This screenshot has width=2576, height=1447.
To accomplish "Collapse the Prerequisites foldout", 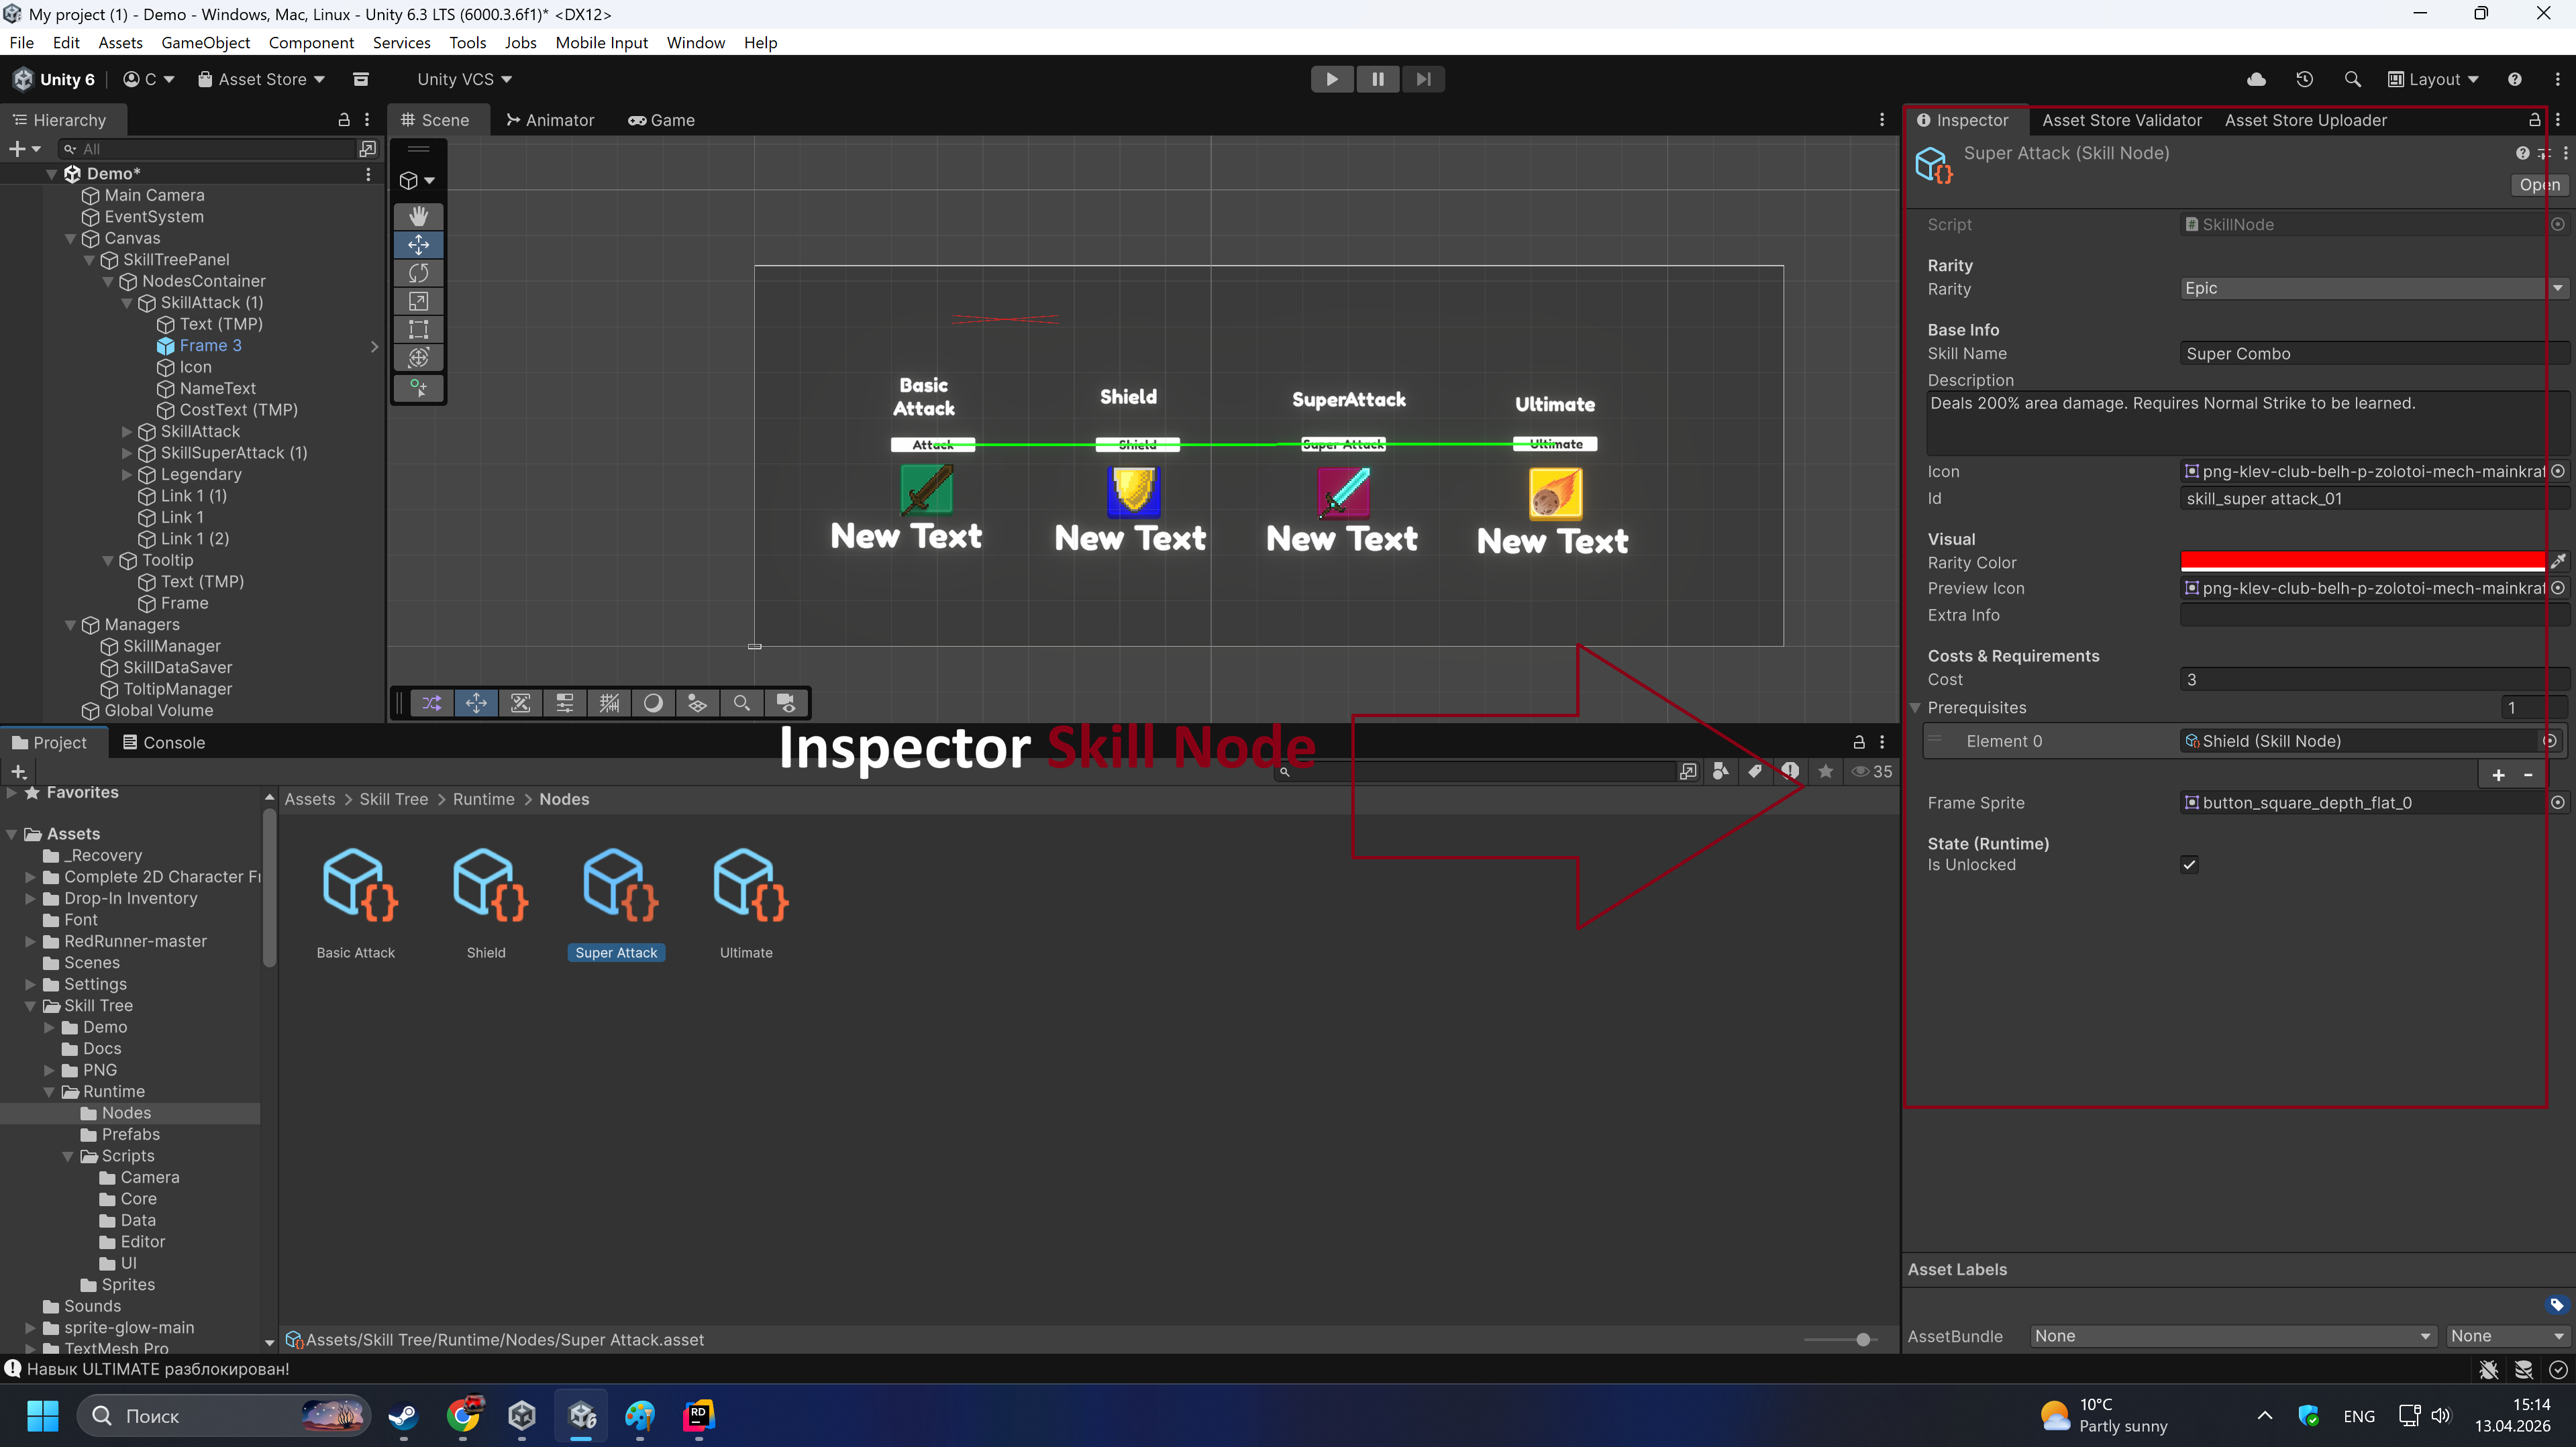I will [x=1915, y=708].
